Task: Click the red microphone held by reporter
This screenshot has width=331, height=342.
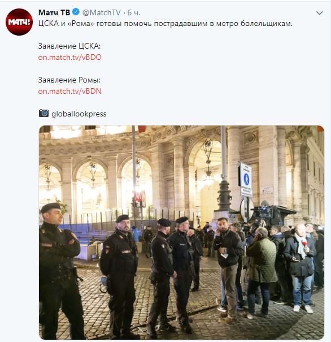Action: (x=304, y=243)
